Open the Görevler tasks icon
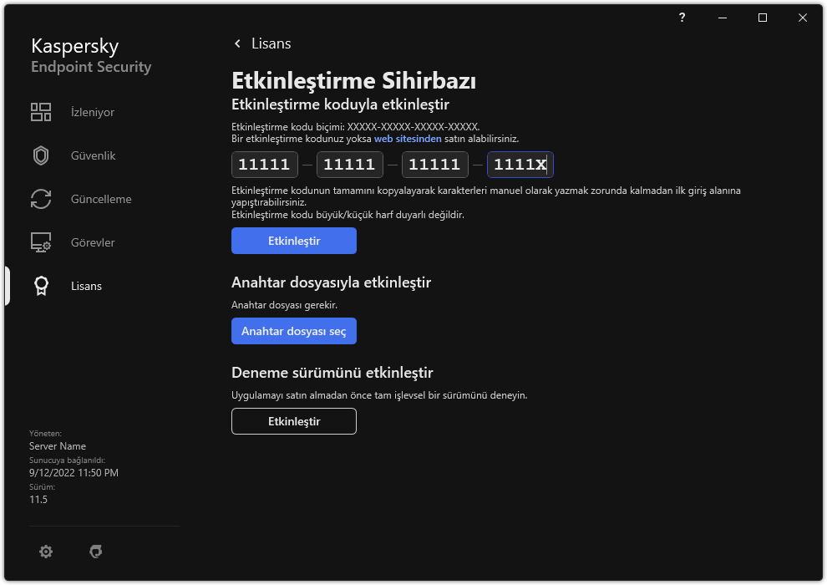The width and height of the screenshot is (827, 585). point(41,242)
